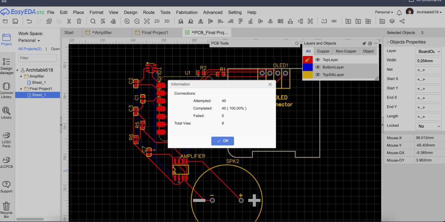Toggle TopSilkLayer eye icon
Screen dimensions: 445x222
pyautogui.click(x=317, y=75)
